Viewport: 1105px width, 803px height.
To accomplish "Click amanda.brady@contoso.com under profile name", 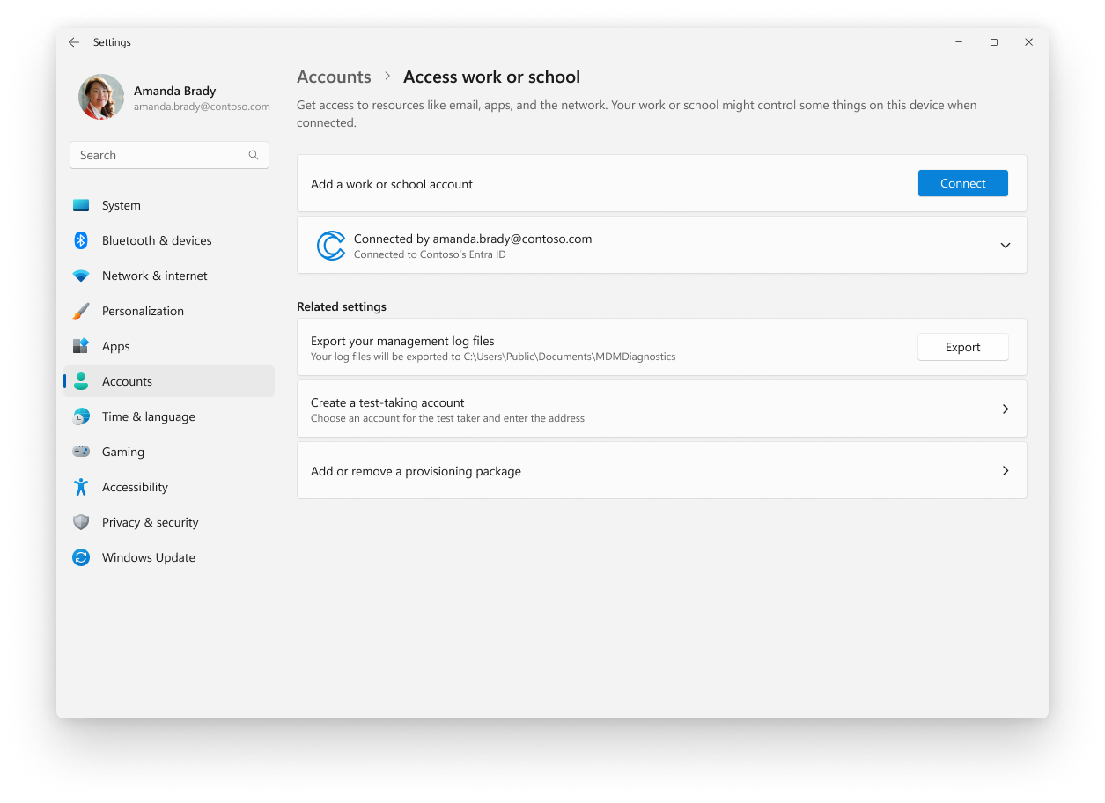I will tap(202, 107).
